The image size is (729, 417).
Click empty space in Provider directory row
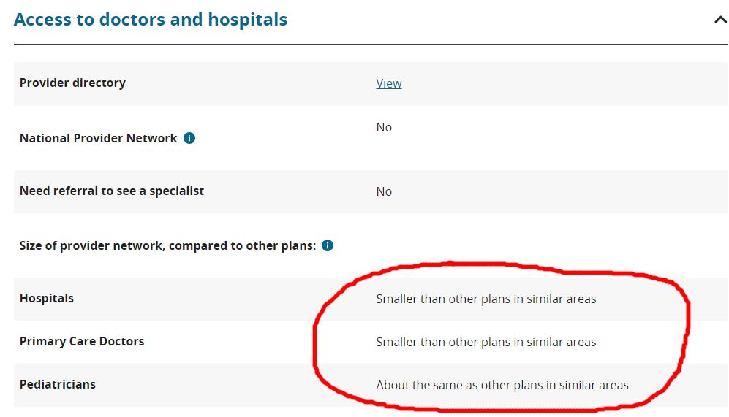click(558, 83)
